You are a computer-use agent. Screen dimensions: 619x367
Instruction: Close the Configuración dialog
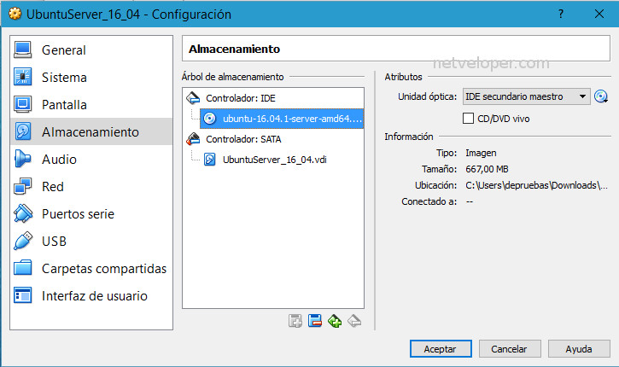(599, 15)
